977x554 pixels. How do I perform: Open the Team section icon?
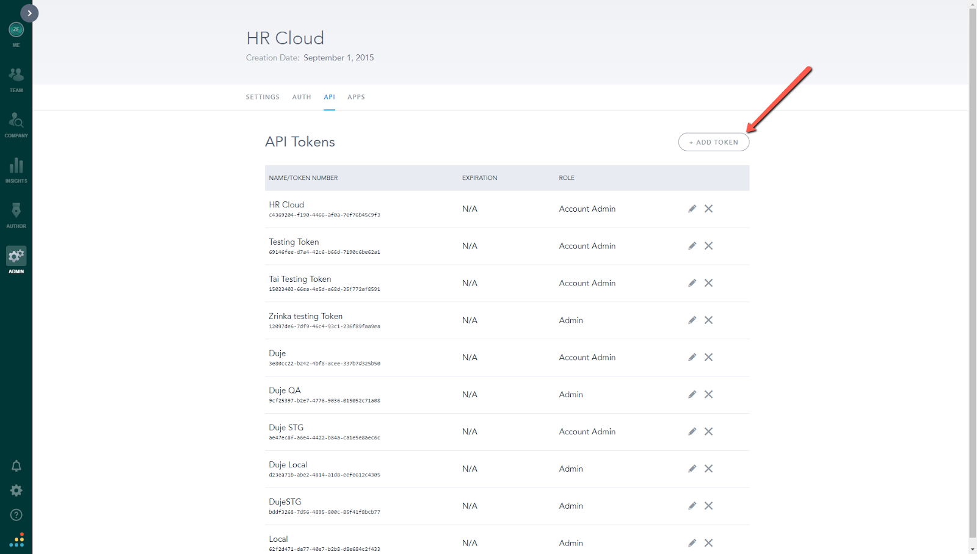click(x=16, y=75)
